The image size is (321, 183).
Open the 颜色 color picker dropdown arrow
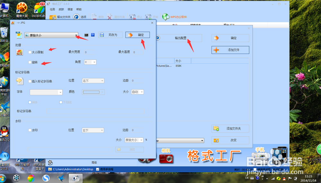pos(102,92)
